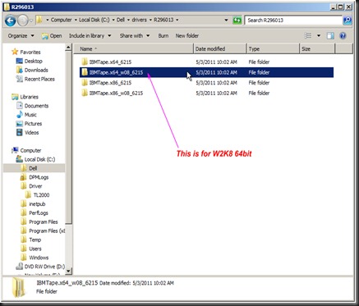
Task: Open Help with the question mark icon
Action: pos(343,36)
